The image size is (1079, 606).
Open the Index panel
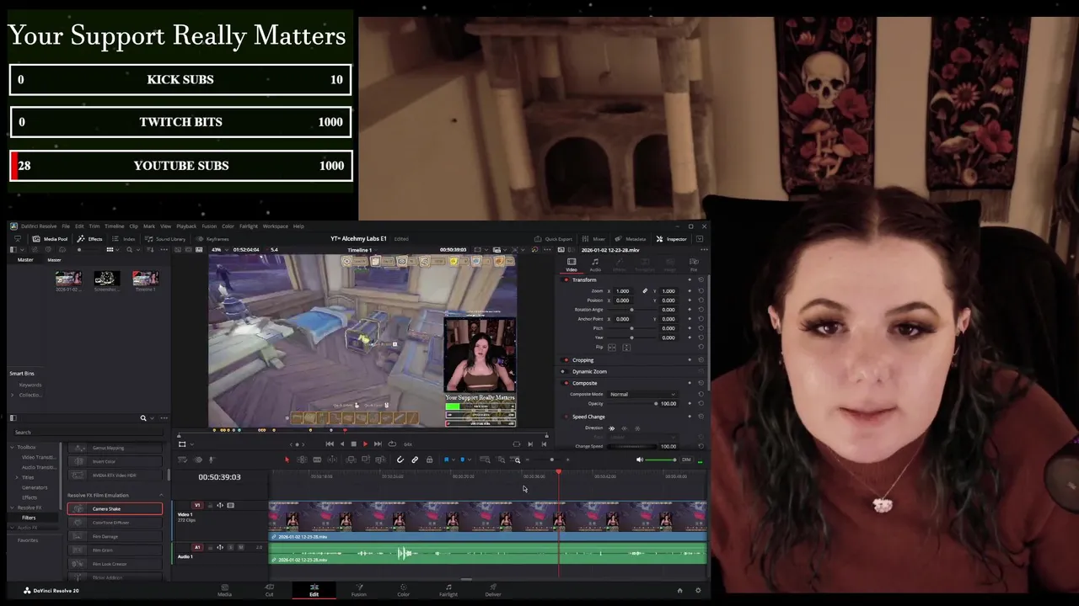[x=124, y=239]
